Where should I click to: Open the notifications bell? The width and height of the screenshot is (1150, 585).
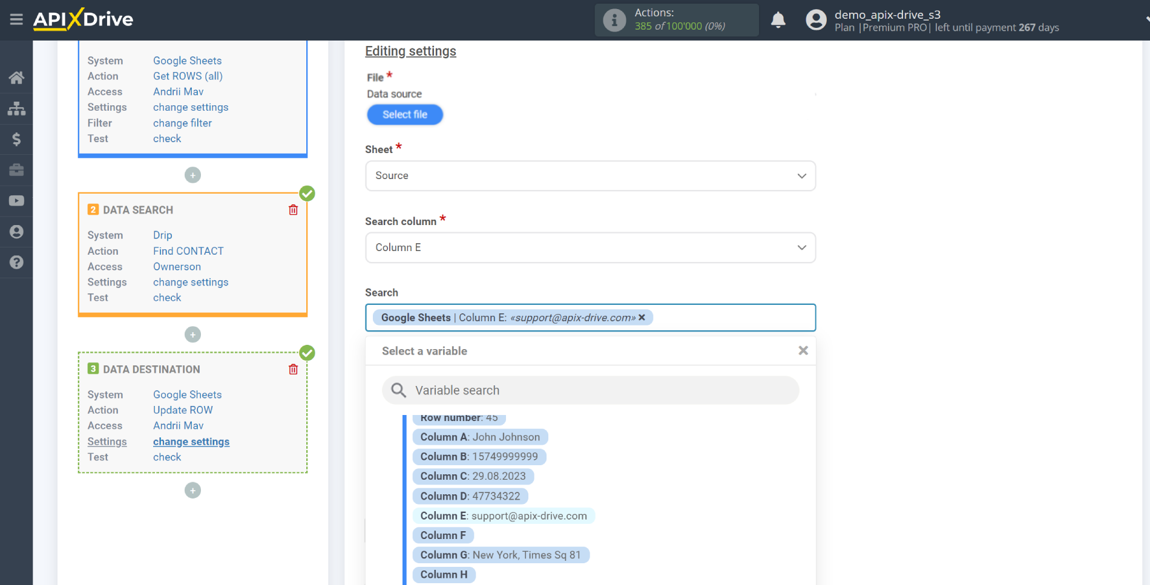tap(778, 20)
